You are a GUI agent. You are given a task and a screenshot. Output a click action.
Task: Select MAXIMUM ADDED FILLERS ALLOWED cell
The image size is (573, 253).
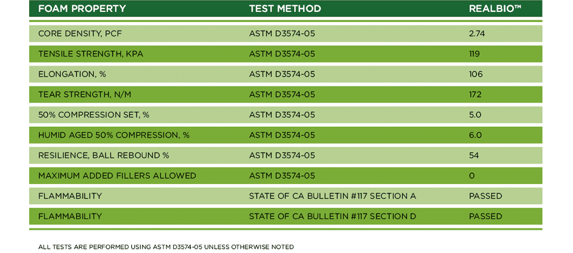click(118, 176)
